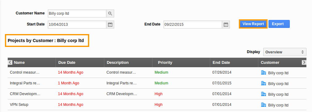
Task: Click the right arrow in the table header
Action: tap(304, 62)
